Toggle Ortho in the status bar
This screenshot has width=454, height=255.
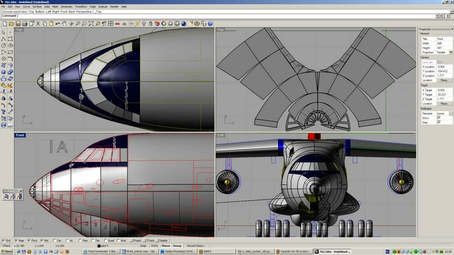tap(154, 246)
